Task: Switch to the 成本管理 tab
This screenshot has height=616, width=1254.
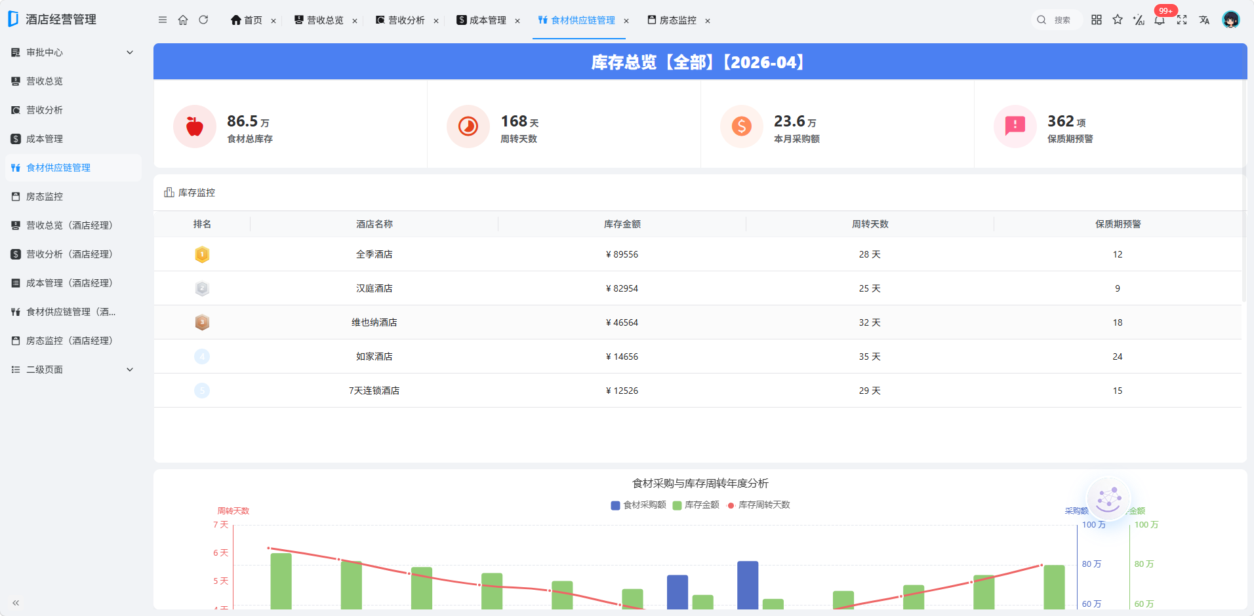Action: tap(481, 20)
